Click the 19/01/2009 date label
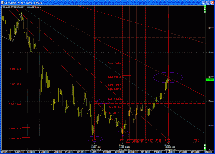The width and height of the screenshot is (215, 154). [x=95, y=152]
